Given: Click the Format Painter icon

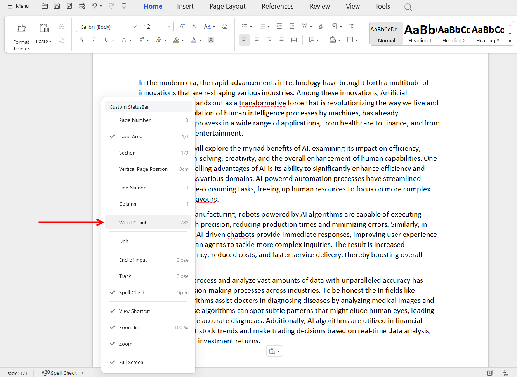Looking at the screenshot, I should point(22,28).
